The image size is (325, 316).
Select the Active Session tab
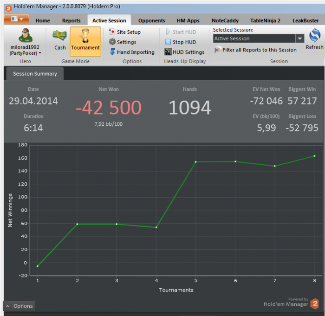tap(109, 20)
